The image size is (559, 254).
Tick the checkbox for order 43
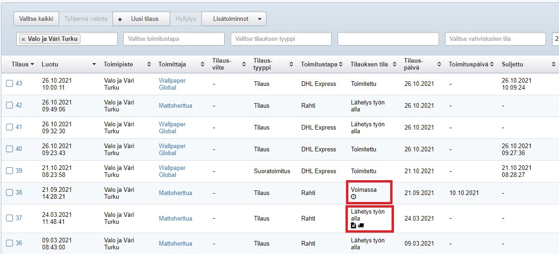coord(10,84)
